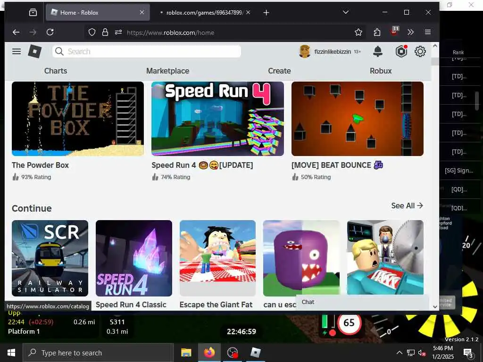Open Firefox View icon in tab bar

pos(33,12)
